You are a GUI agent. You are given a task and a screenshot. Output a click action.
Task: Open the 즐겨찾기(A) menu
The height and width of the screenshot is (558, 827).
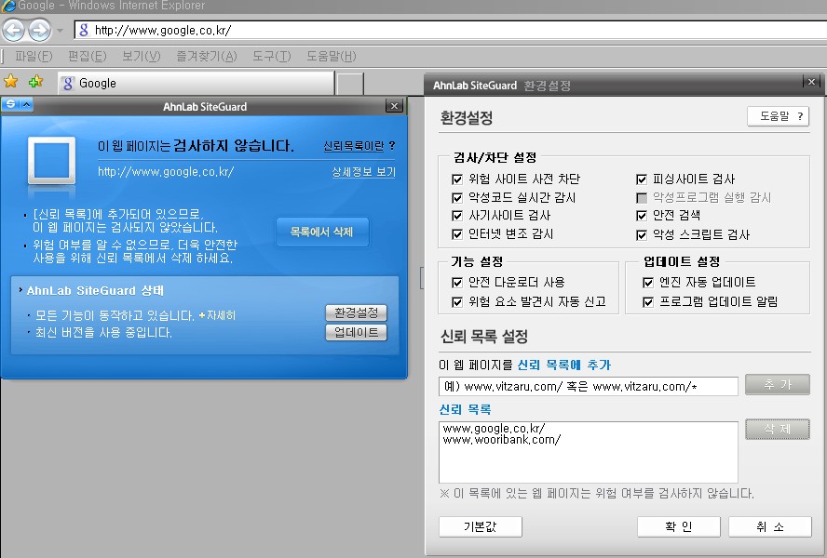coord(207,56)
